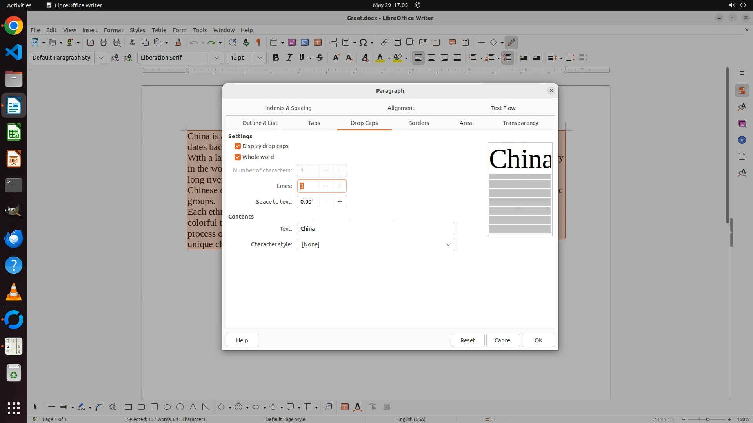Click Justified alignment toolbar icon
The width and height of the screenshot is (753, 423).
[x=457, y=58]
